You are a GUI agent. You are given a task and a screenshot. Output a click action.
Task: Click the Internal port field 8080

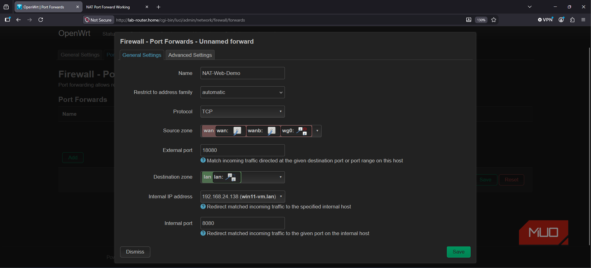(x=242, y=223)
